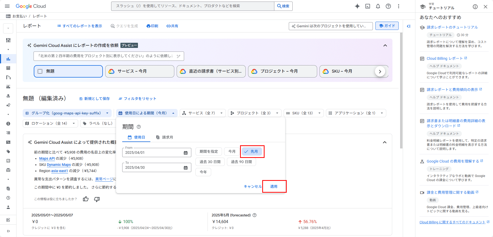Viewport: 493px width, 237px height.
Task: Open the credits dollar sidebar icon
Action: coord(8,124)
